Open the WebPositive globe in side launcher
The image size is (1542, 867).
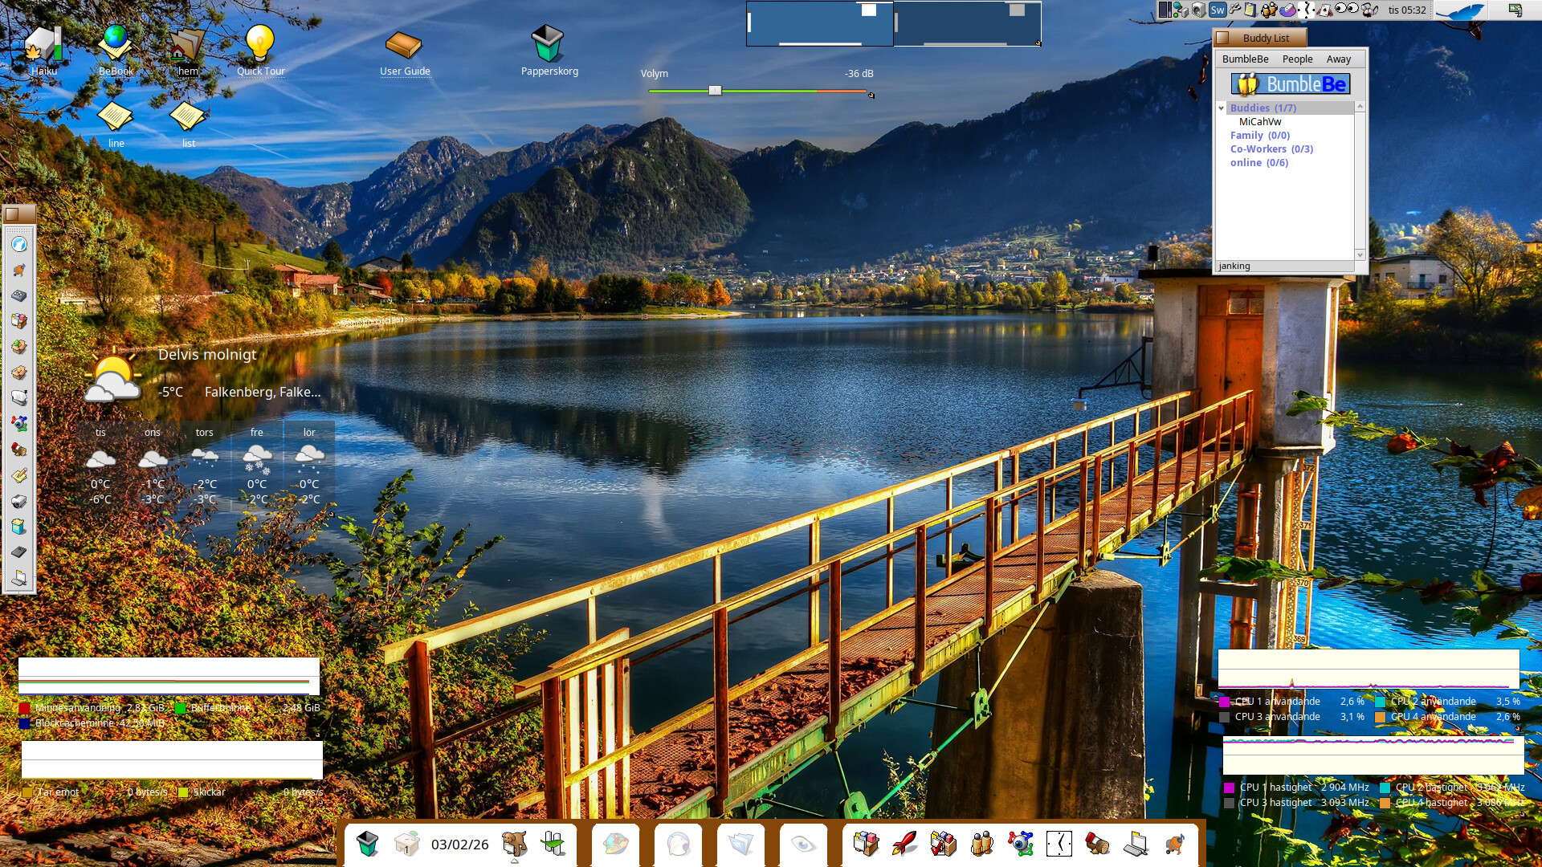tap(19, 245)
